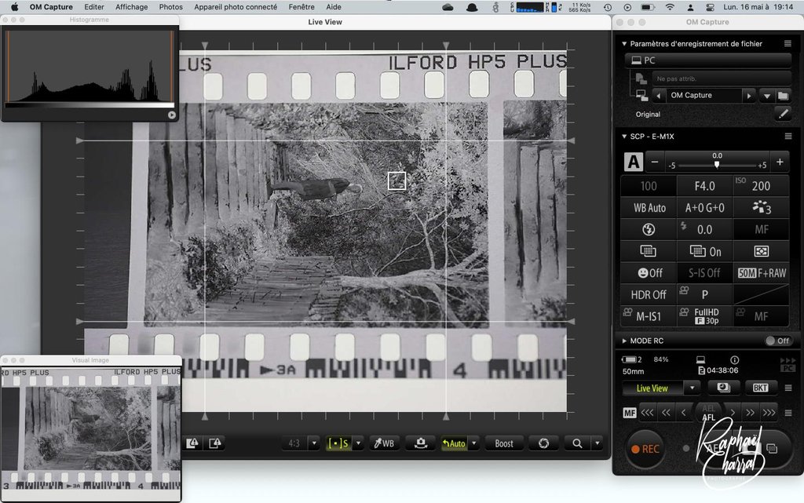Click the camera info icon
804x503 pixels.
[734, 360]
